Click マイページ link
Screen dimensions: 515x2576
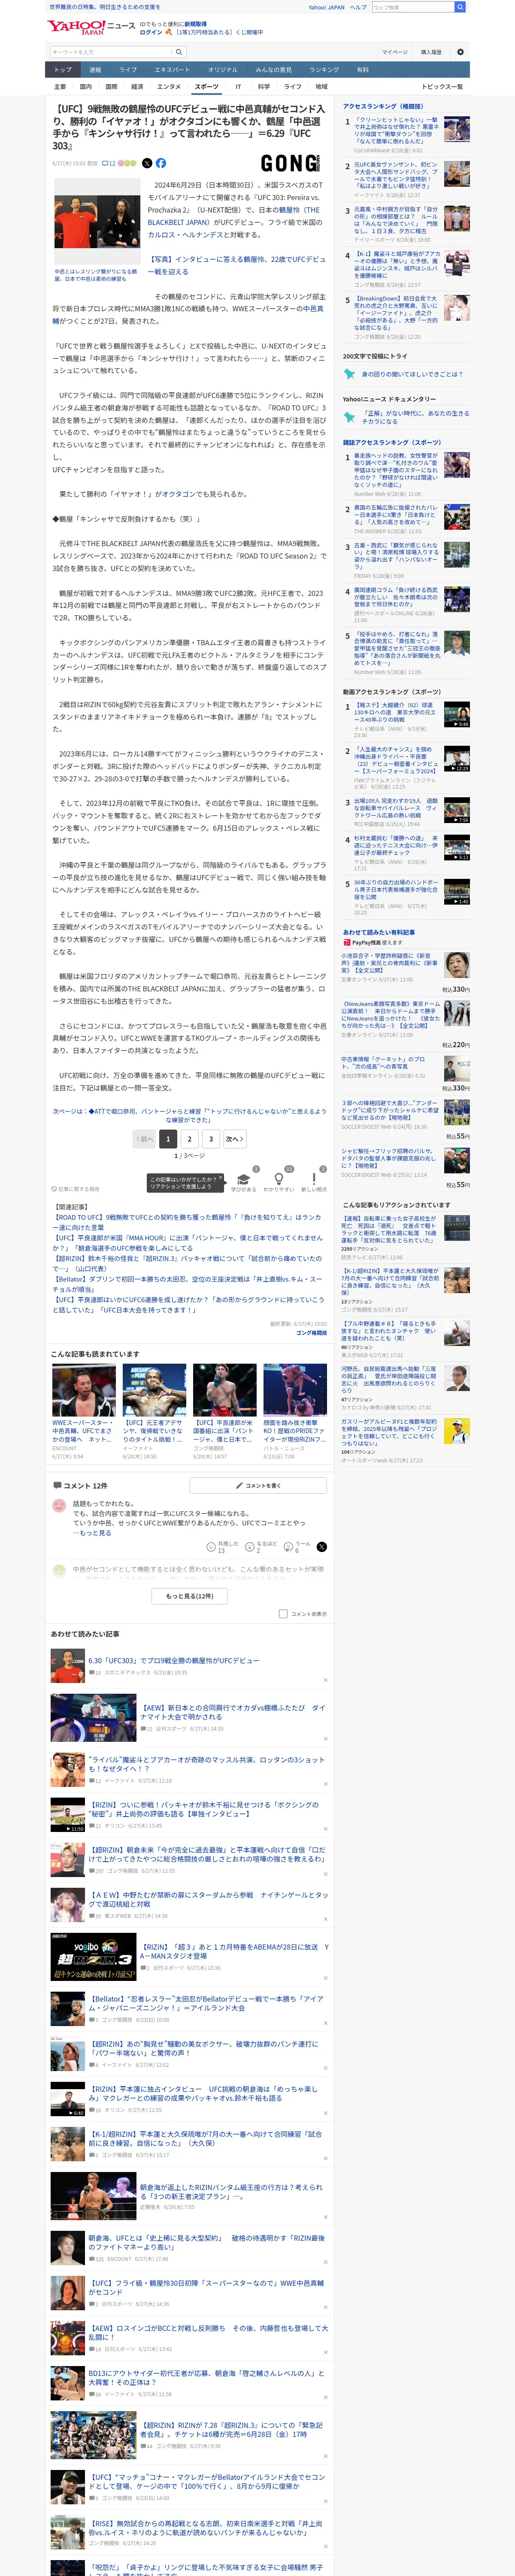[x=395, y=52]
